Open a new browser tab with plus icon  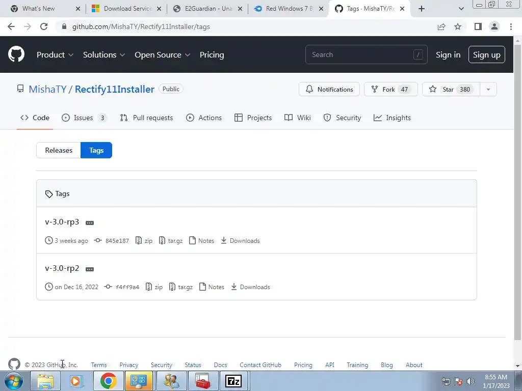(x=422, y=9)
